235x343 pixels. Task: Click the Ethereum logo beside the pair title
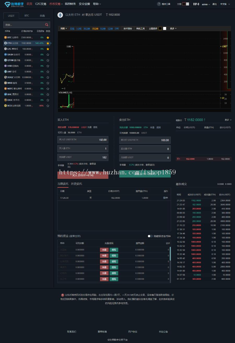coord(60,15)
